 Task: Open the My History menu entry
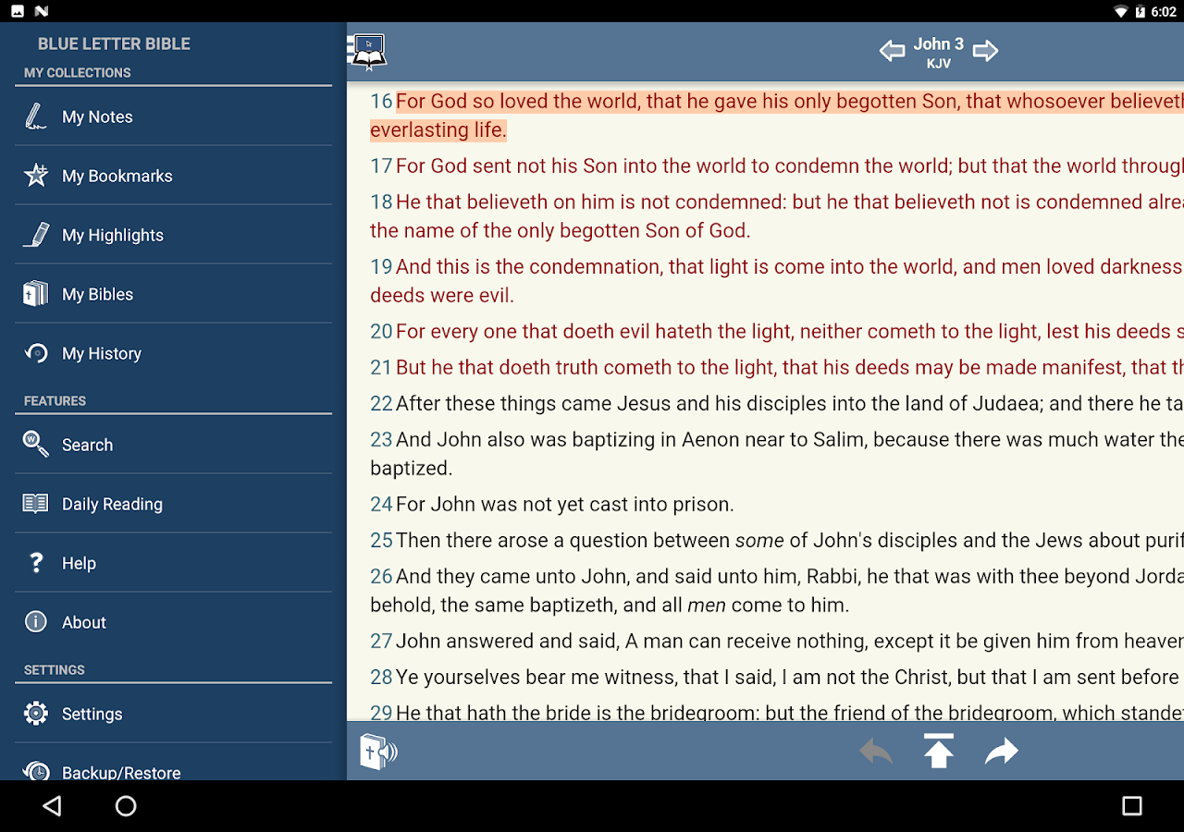click(173, 353)
